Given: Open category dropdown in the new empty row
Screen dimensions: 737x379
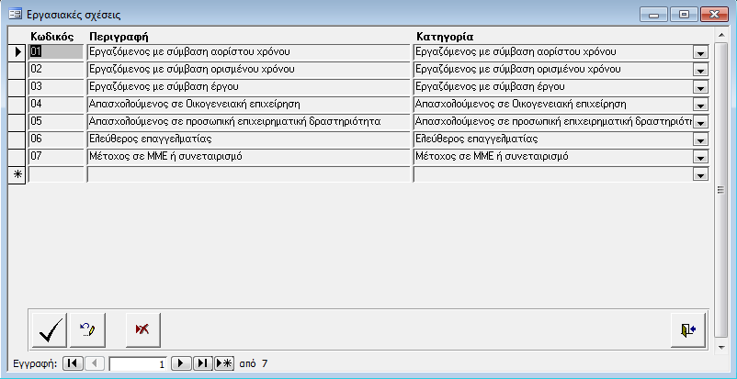Looking at the screenshot, I should pos(699,174).
